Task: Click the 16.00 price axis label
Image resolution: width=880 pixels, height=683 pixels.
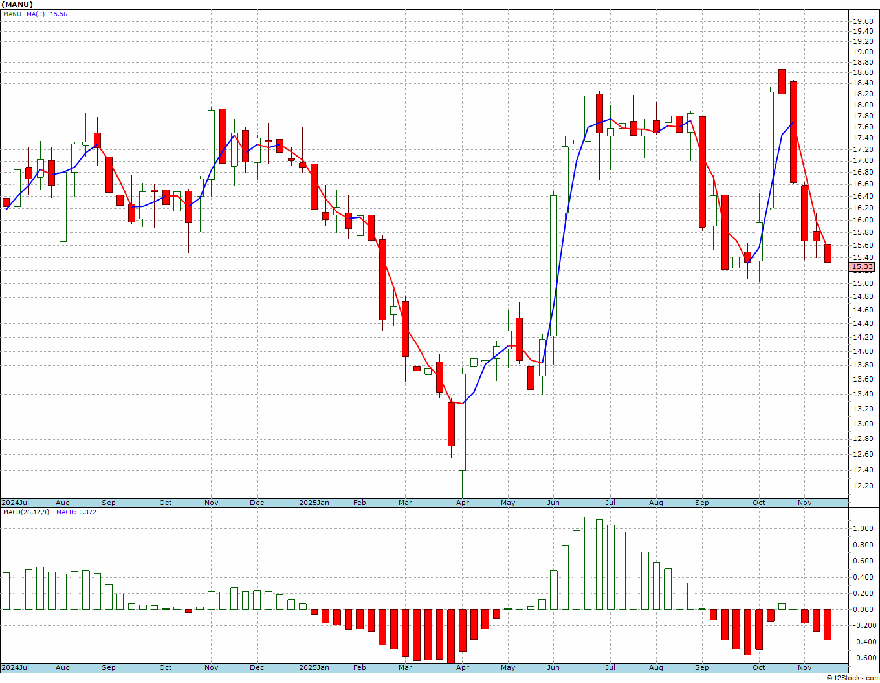Action: click(x=863, y=220)
